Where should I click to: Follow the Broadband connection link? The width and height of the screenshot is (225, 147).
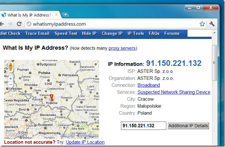[x=148, y=85]
